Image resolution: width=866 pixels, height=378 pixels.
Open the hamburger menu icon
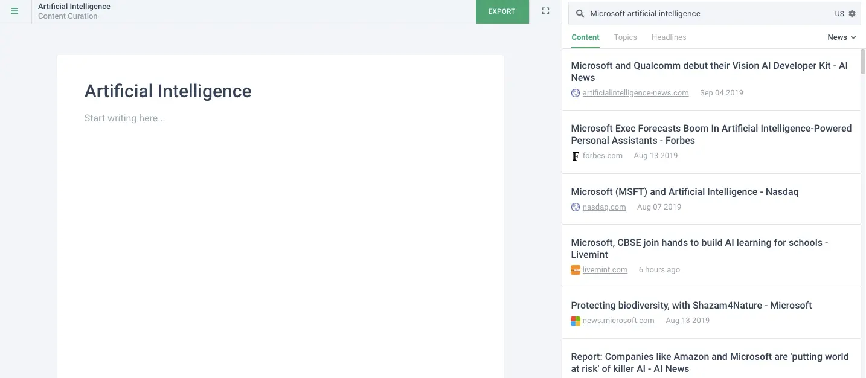coord(14,11)
